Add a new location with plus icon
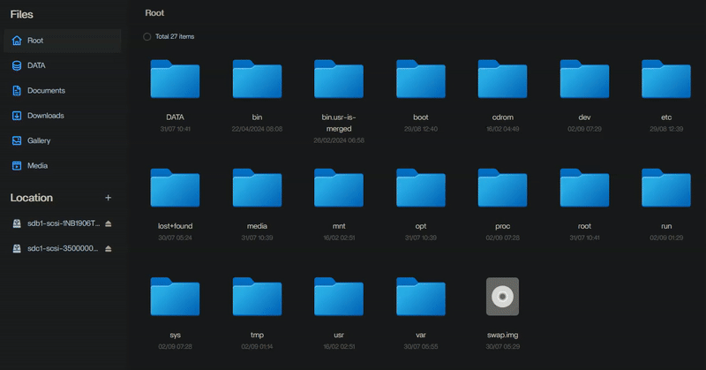The height and width of the screenshot is (370, 706). (x=109, y=198)
